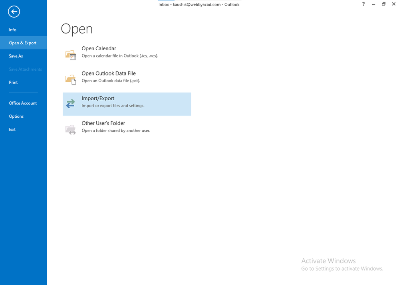Open the Print page

(x=23, y=82)
